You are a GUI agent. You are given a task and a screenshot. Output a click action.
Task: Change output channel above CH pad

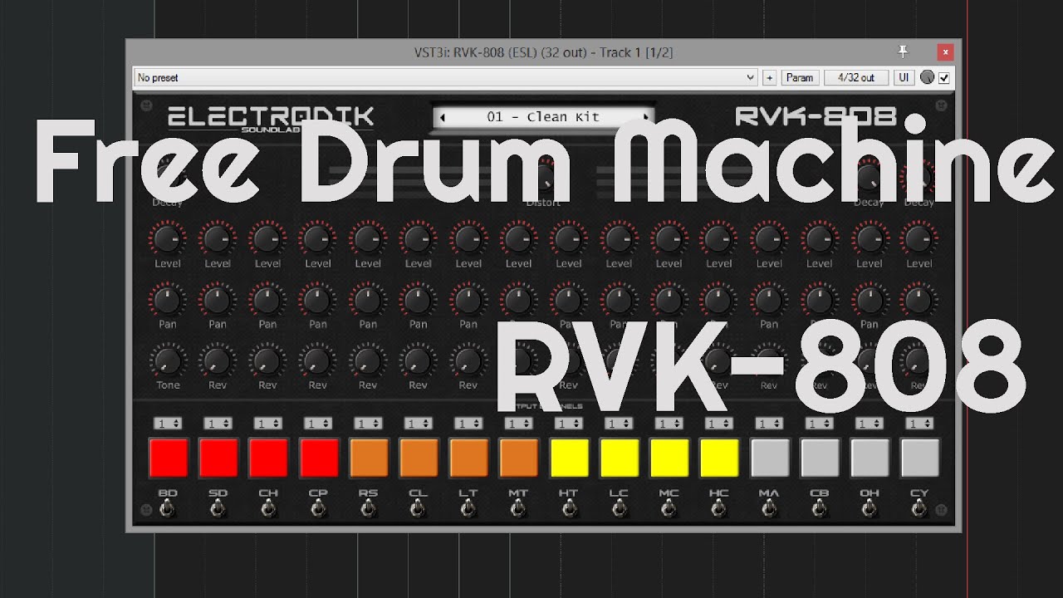(267, 423)
